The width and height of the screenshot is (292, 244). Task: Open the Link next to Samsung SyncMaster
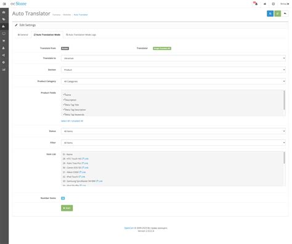click(x=100, y=181)
